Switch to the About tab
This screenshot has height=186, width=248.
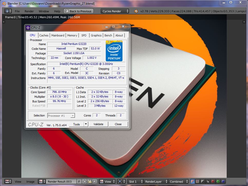pos(119,35)
